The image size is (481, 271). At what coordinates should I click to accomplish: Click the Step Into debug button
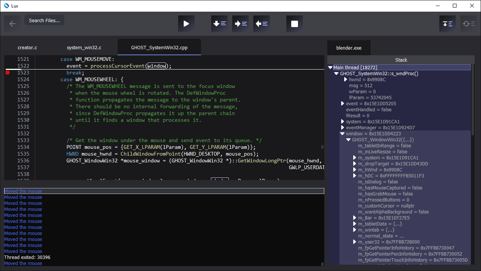[219, 24]
